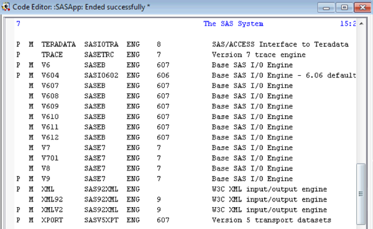Click 'Base SAS I/O Engine - 6.06 default' description
Image resolution: width=373 pixels, height=229 pixels.
pyautogui.click(x=284, y=75)
